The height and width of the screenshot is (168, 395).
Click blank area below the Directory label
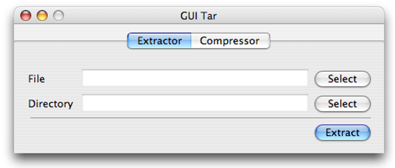coord(50,134)
